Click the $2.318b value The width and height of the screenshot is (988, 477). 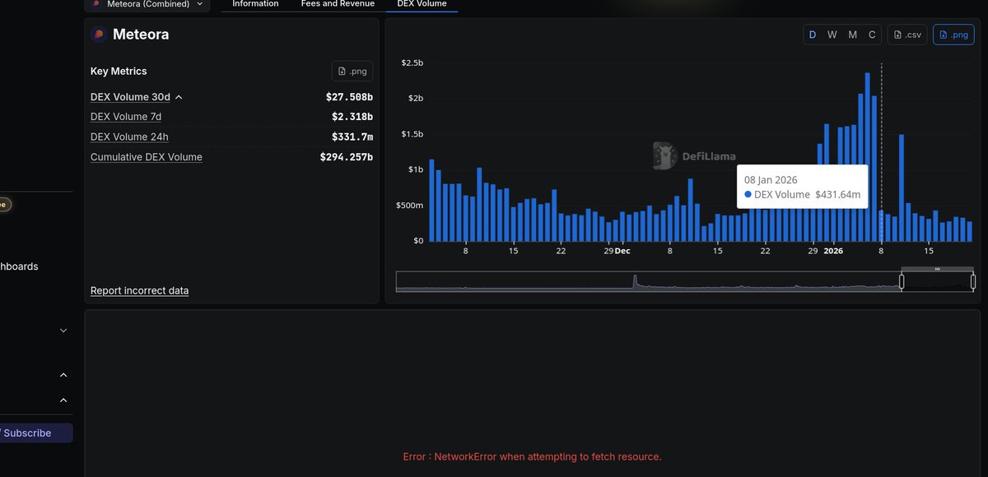[352, 117]
